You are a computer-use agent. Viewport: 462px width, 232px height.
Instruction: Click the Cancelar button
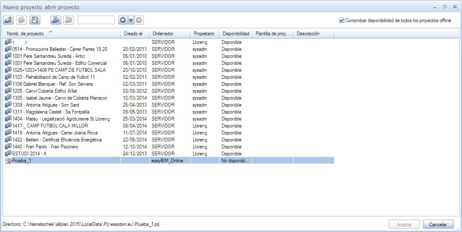pyautogui.click(x=438, y=224)
